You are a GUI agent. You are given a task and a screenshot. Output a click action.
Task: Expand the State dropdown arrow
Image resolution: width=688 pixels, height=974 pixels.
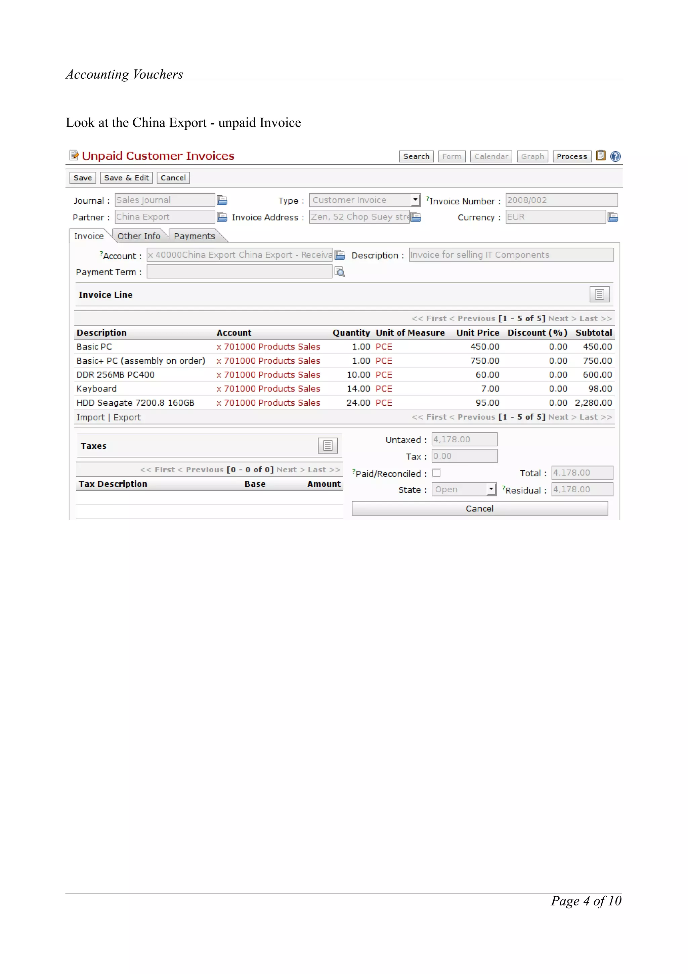pos(491,489)
